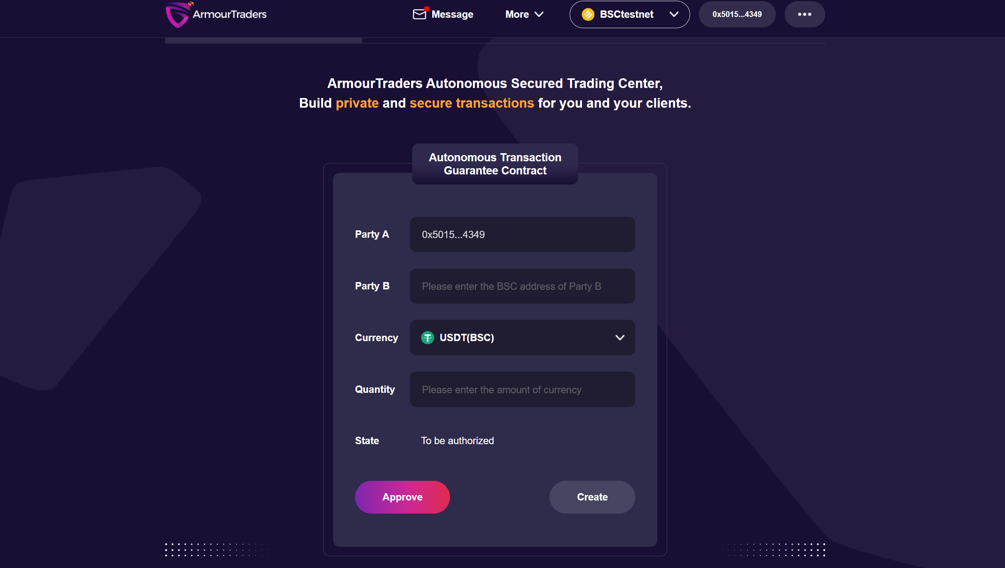The image size is (1005, 568).
Task: Click the Create button
Action: (592, 497)
